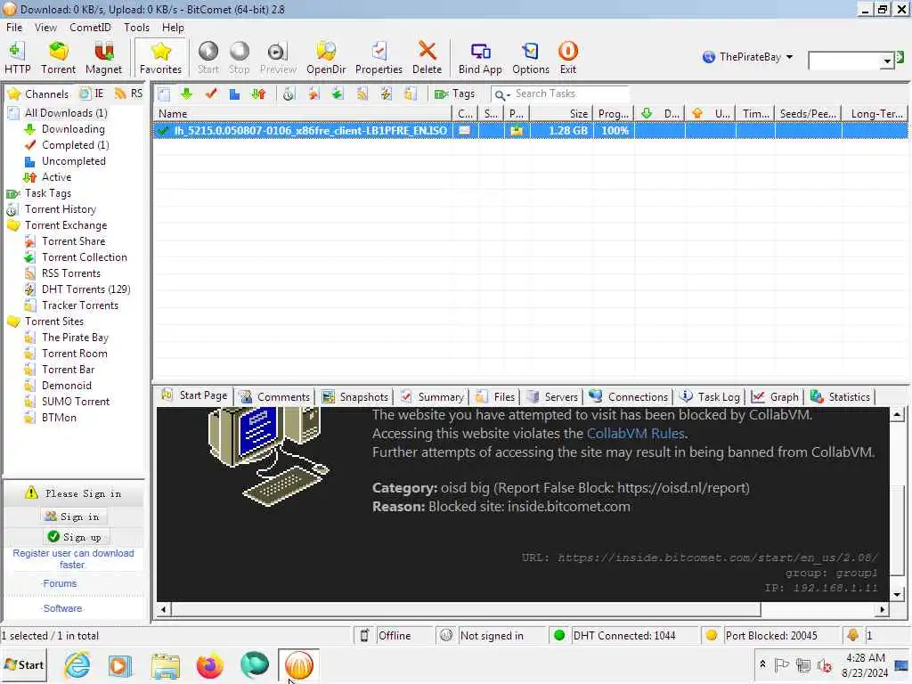Screen dimensions: 912x684
Task: Click the tracker torrents icon in task toolbar
Action: (x=410, y=94)
